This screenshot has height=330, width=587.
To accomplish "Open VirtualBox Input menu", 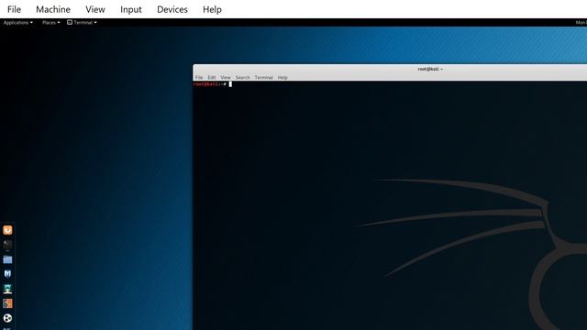I will (131, 9).
